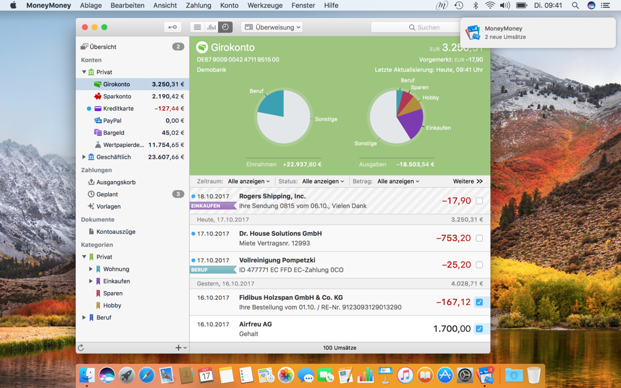Expand the Einkaufen category
The image size is (621, 388).
tap(91, 281)
